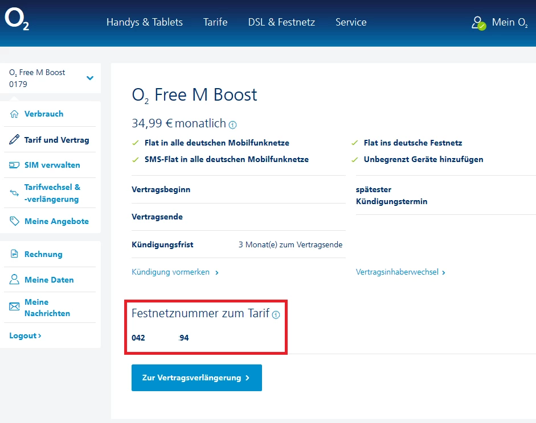Show info next to monthly price
The height and width of the screenshot is (423, 536).
coord(232,125)
